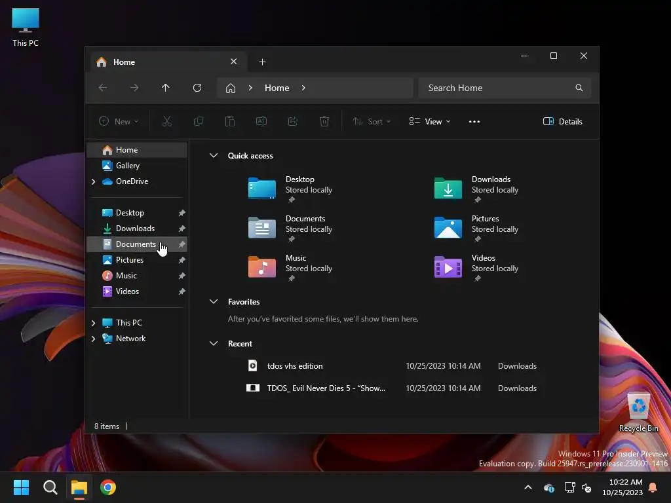
Task: Collapse the Recent section
Action: [x=214, y=343]
